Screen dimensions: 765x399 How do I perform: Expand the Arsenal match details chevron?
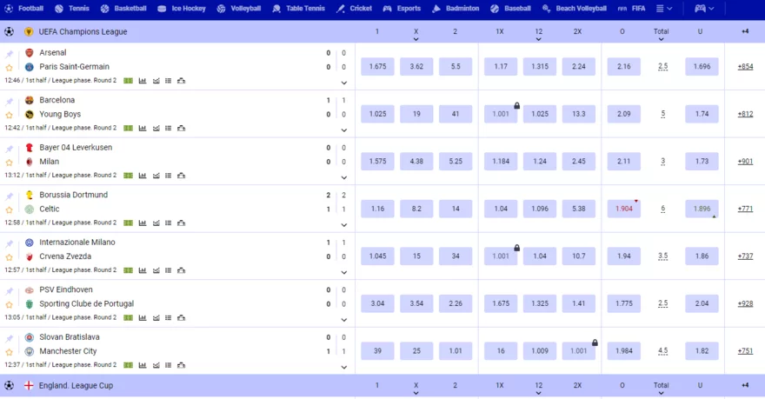(x=343, y=83)
